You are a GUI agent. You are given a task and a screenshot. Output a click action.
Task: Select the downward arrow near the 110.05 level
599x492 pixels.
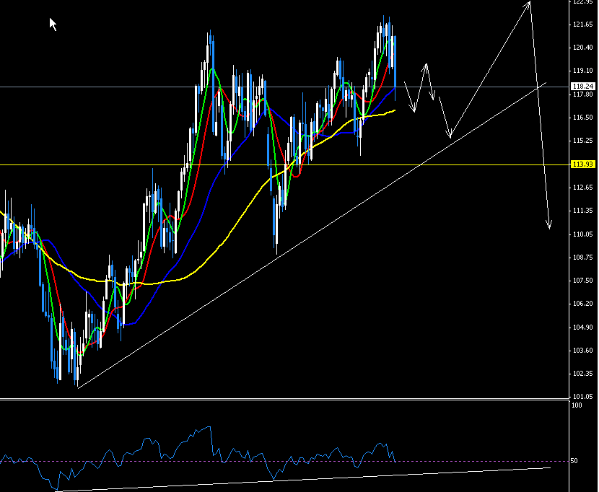[548, 224]
